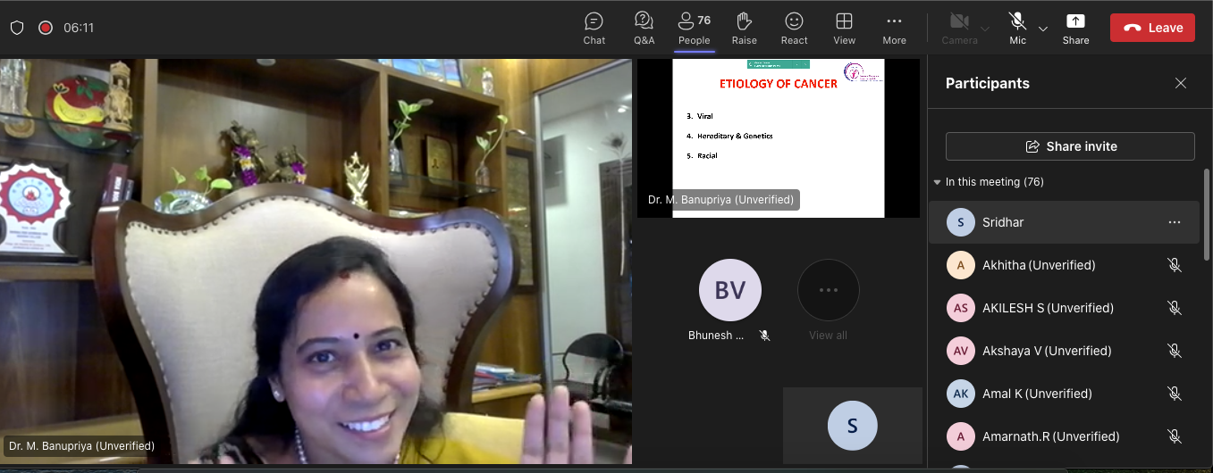Click muted mic icon beside Akhitha
This screenshot has height=473, width=1213.
click(x=1175, y=265)
